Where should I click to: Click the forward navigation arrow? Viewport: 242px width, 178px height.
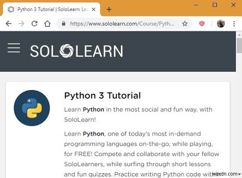[x=22, y=24]
